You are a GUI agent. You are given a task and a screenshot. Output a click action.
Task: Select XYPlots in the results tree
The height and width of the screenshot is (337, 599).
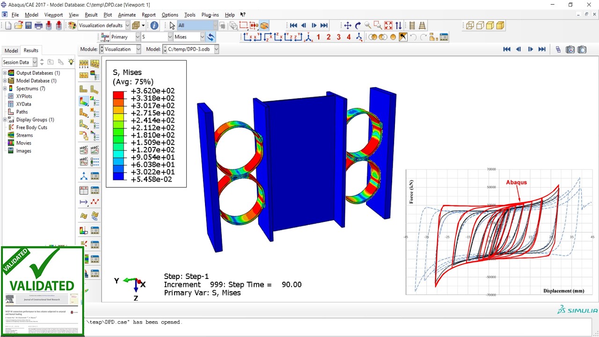coord(24,96)
